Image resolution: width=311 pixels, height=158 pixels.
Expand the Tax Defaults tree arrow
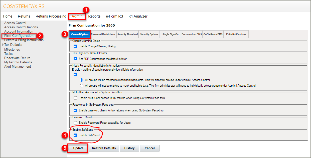click(3, 45)
